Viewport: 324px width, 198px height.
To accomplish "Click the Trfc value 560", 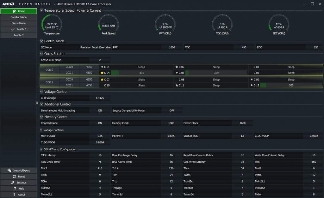I will pos(314,162).
